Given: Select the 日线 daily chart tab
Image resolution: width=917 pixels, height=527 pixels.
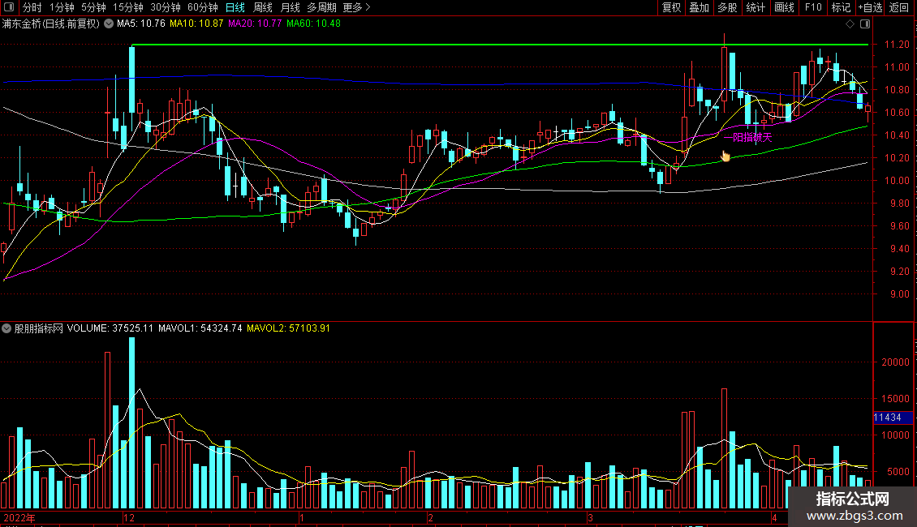Looking at the screenshot, I should [x=235, y=7].
